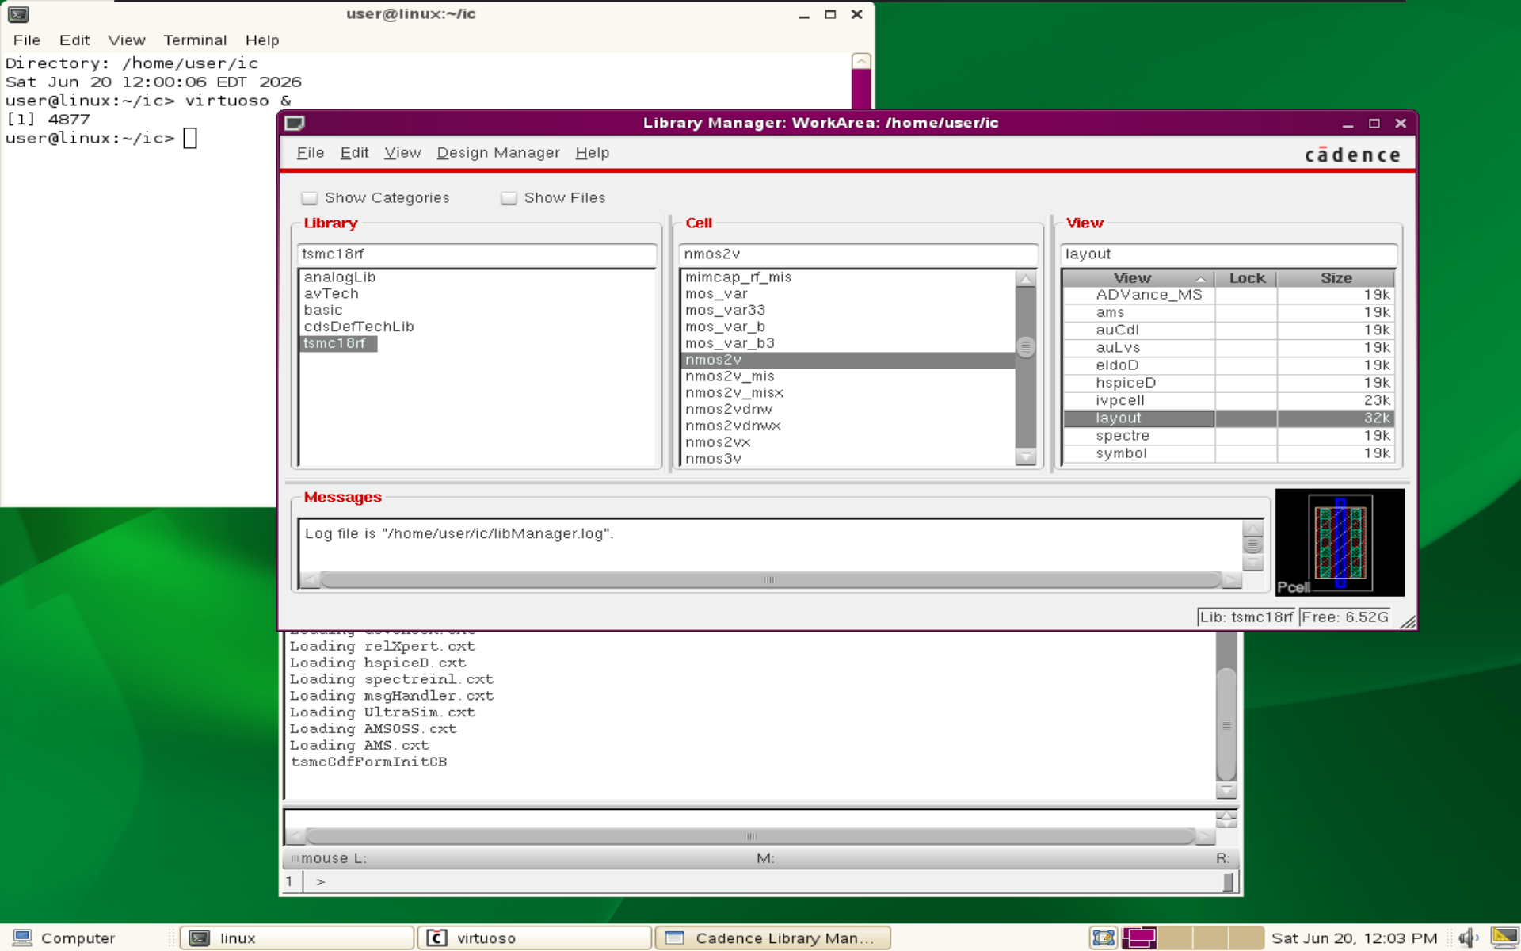
Task: Select the ivpcell view row
Action: point(1228,401)
